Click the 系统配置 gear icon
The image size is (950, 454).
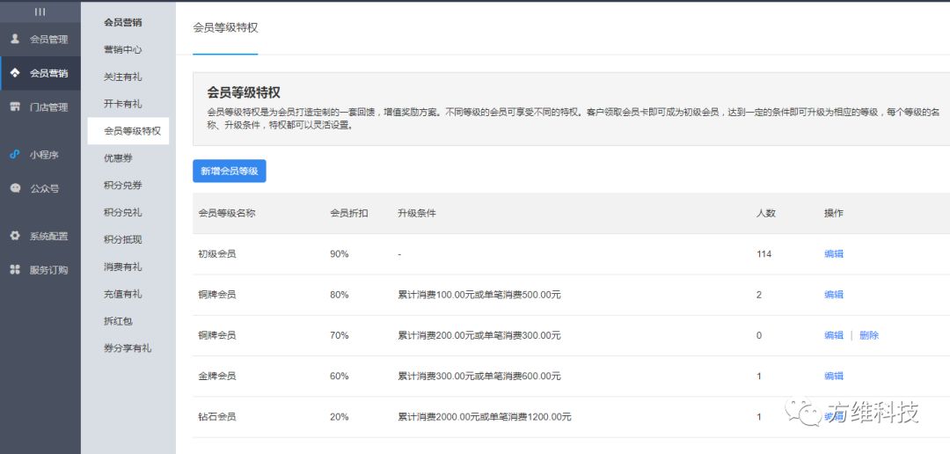click(x=15, y=236)
